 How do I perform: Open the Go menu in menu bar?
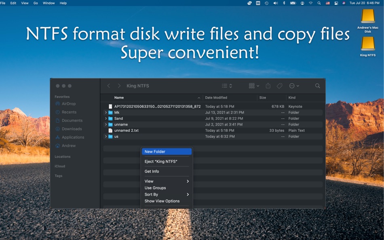36,3
